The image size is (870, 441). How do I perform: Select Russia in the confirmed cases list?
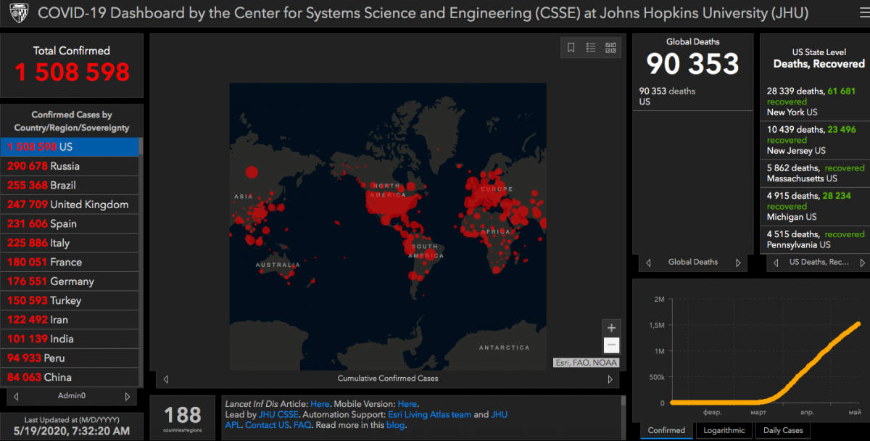(70, 166)
